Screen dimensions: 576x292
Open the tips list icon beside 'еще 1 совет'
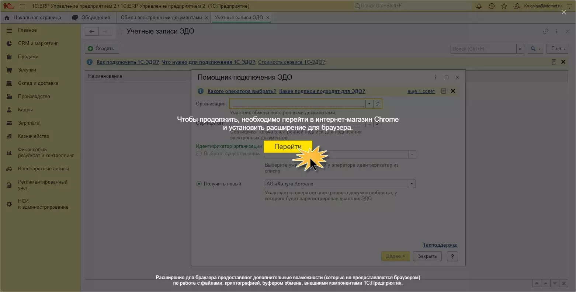pyautogui.click(x=444, y=91)
